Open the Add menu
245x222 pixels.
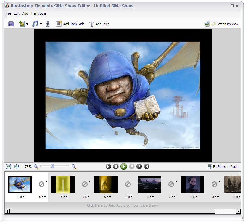(25, 13)
